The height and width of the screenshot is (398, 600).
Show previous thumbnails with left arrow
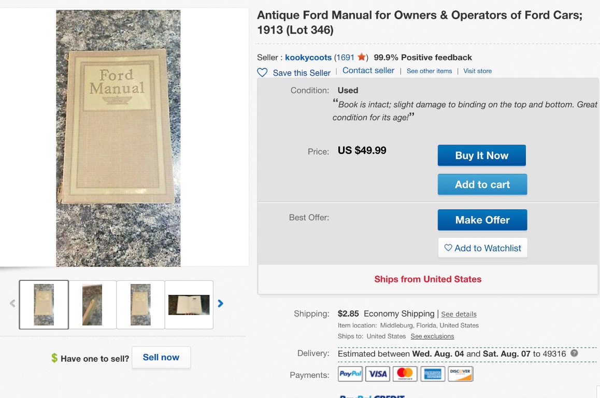click(x=12, y=304)
